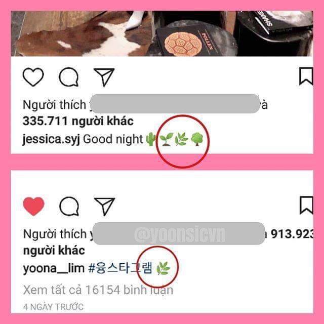324x324 pixels.
Task: Open comment bubble on yoona__lim post
Action: (x=69, y=206)
